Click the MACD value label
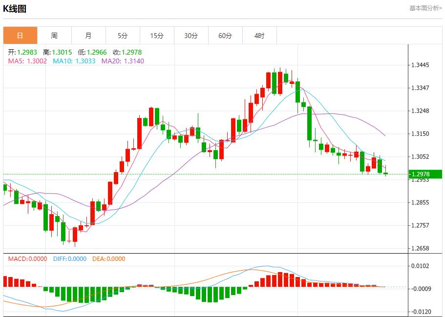The height and width of the screenshot is (317, 445). click(x=27, y=259)
